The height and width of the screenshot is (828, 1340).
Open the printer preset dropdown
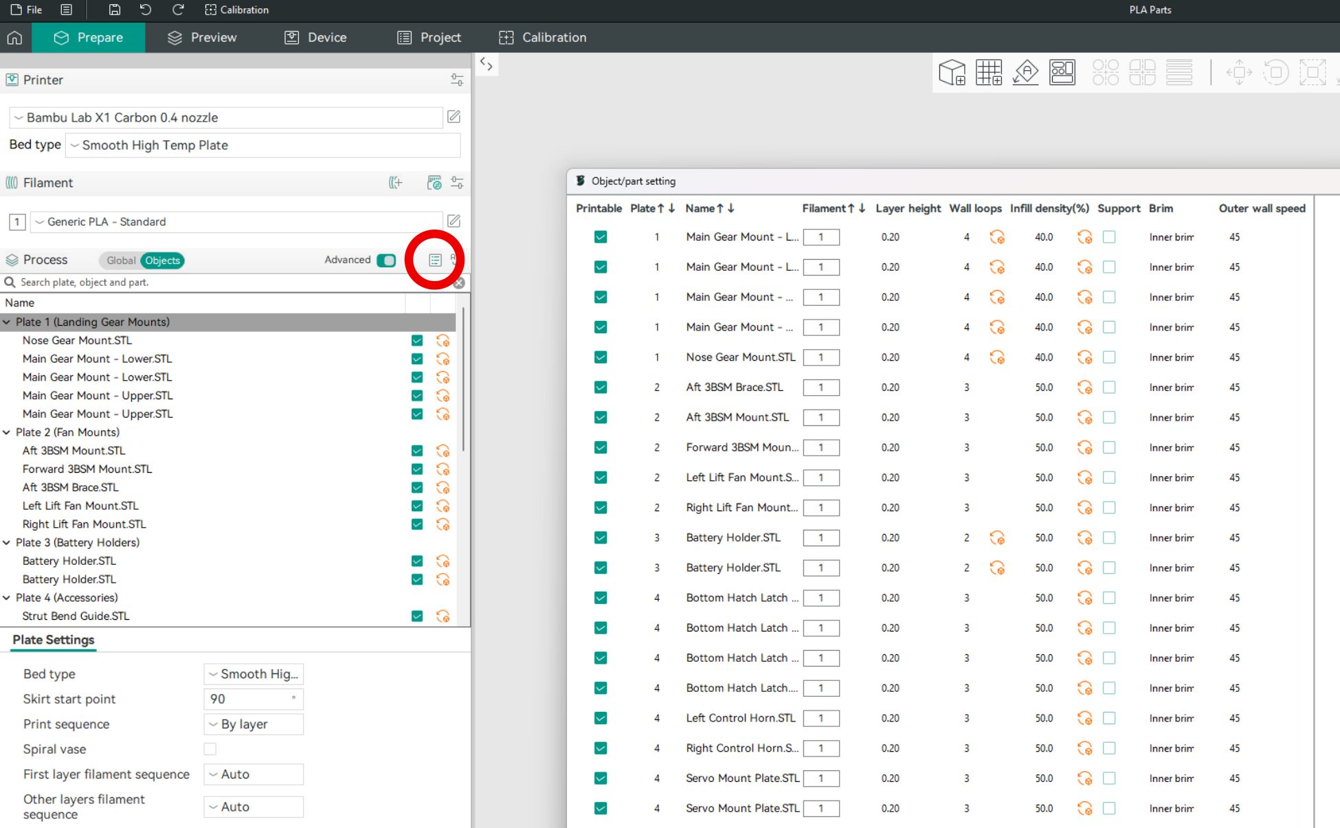226,118
